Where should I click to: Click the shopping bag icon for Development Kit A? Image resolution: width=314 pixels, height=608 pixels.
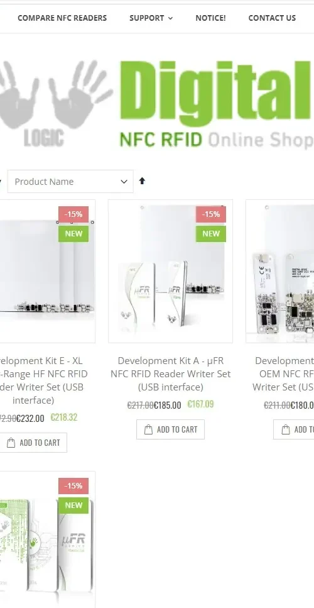pos(148,429)
